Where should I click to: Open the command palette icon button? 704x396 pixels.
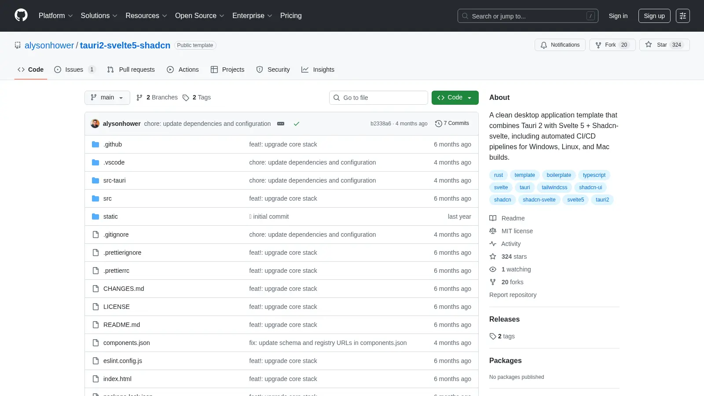[683, 16]
